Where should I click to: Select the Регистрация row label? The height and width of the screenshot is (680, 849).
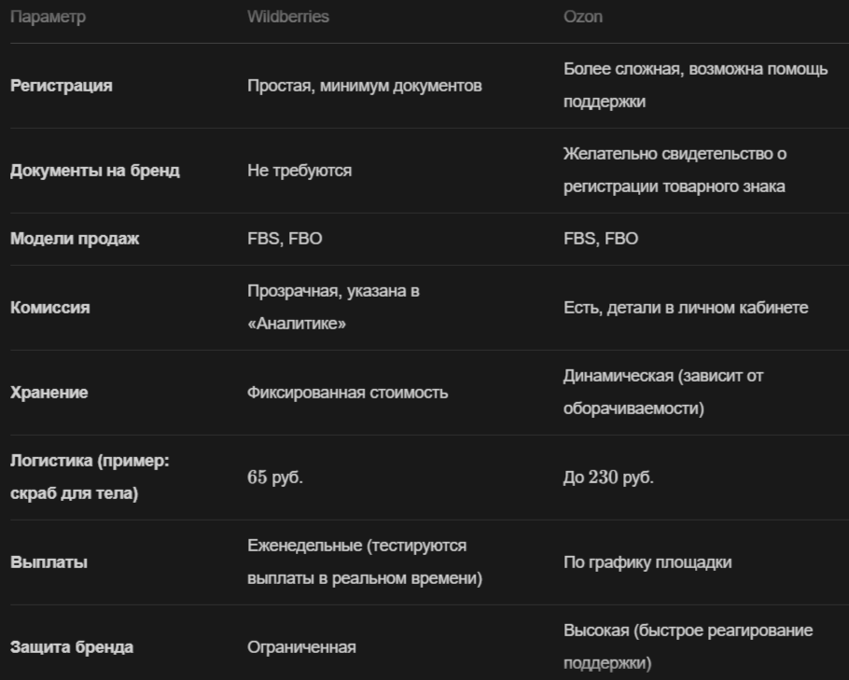coord(62,86)
